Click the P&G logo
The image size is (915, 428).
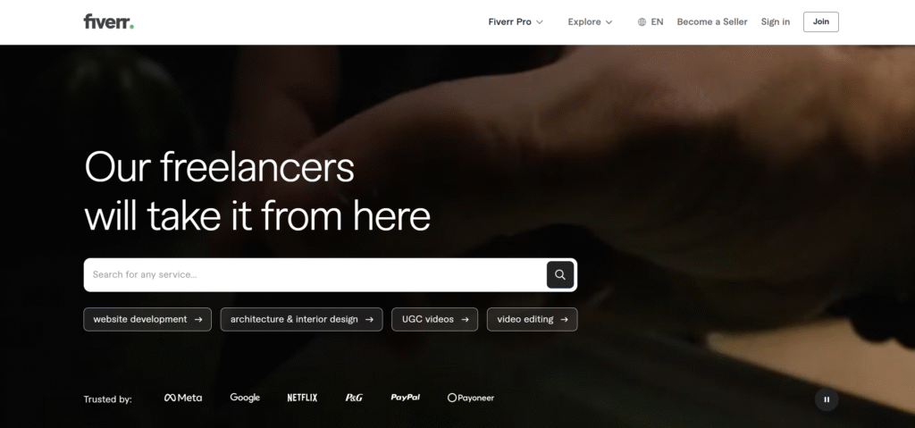(354, 398)
